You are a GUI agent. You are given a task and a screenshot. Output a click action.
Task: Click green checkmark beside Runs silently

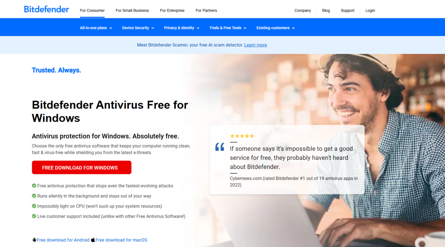[34, 196]
